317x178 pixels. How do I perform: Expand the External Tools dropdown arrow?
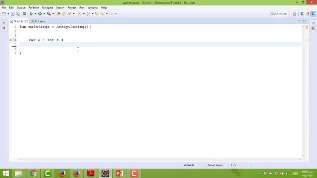point(53,14)
